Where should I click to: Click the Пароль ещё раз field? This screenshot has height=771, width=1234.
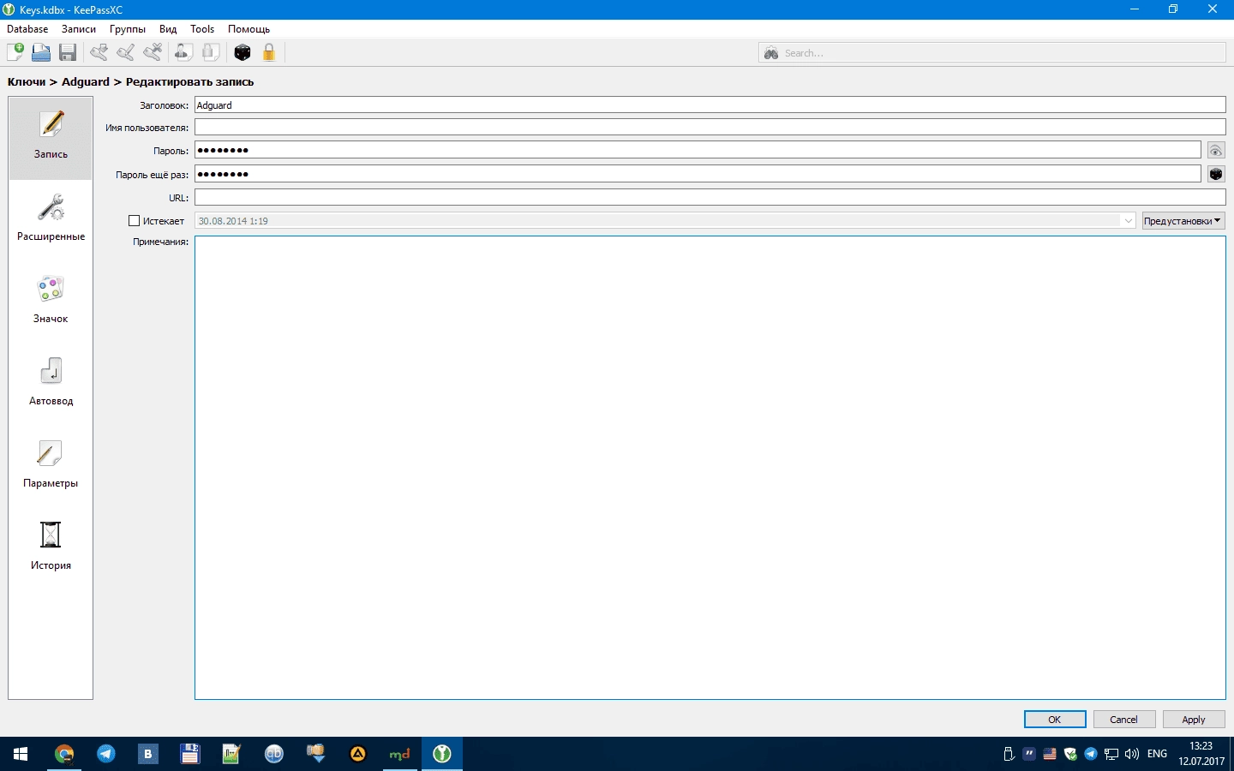pos(698,174)
